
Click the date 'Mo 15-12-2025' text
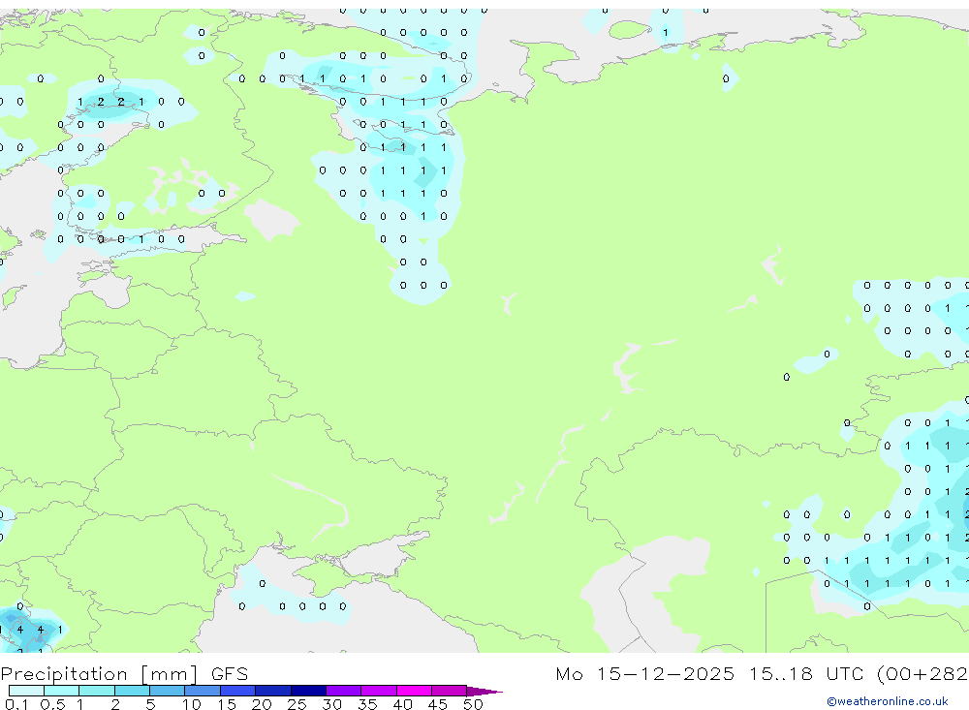click(645, 673)
